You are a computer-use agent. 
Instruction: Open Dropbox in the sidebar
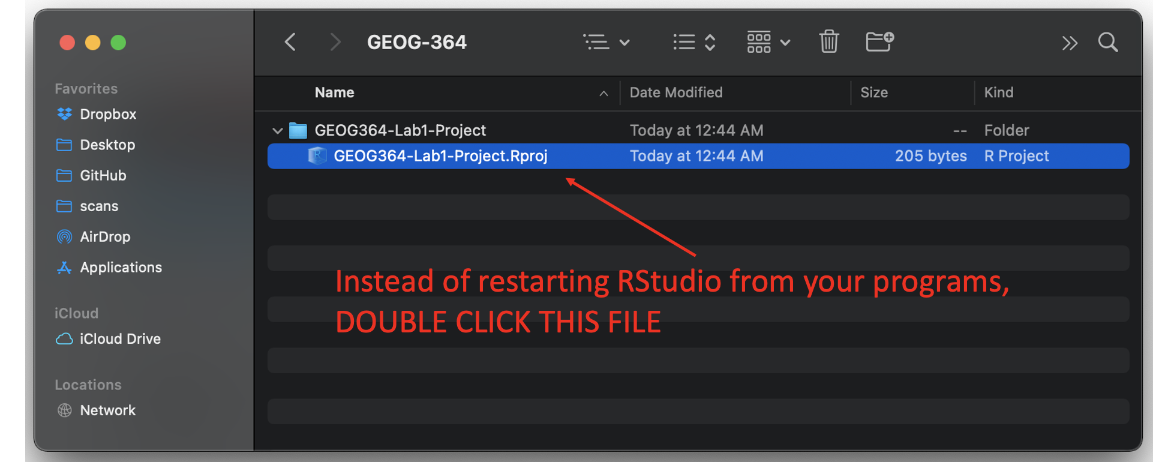point(107,114)
